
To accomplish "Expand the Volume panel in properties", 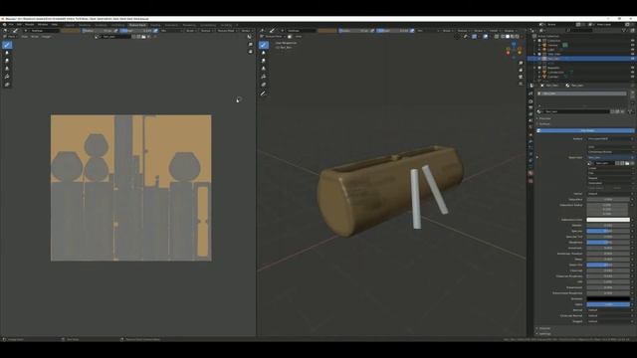I will pyautogui.click(x=544, y=328).
